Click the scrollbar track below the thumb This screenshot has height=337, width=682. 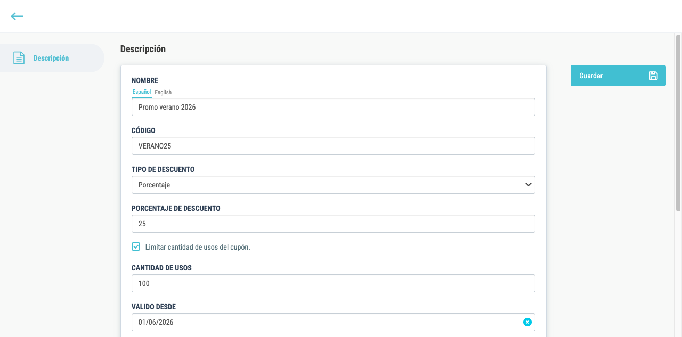tap(678, 274)
